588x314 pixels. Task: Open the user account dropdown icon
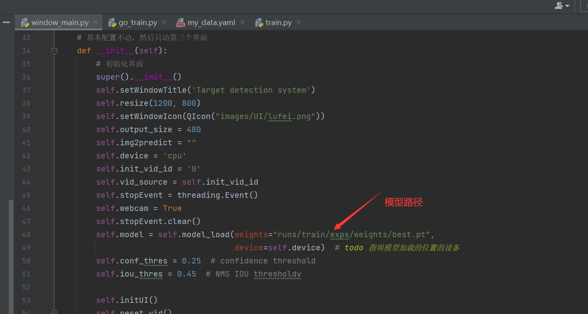(x=562, y=5)
